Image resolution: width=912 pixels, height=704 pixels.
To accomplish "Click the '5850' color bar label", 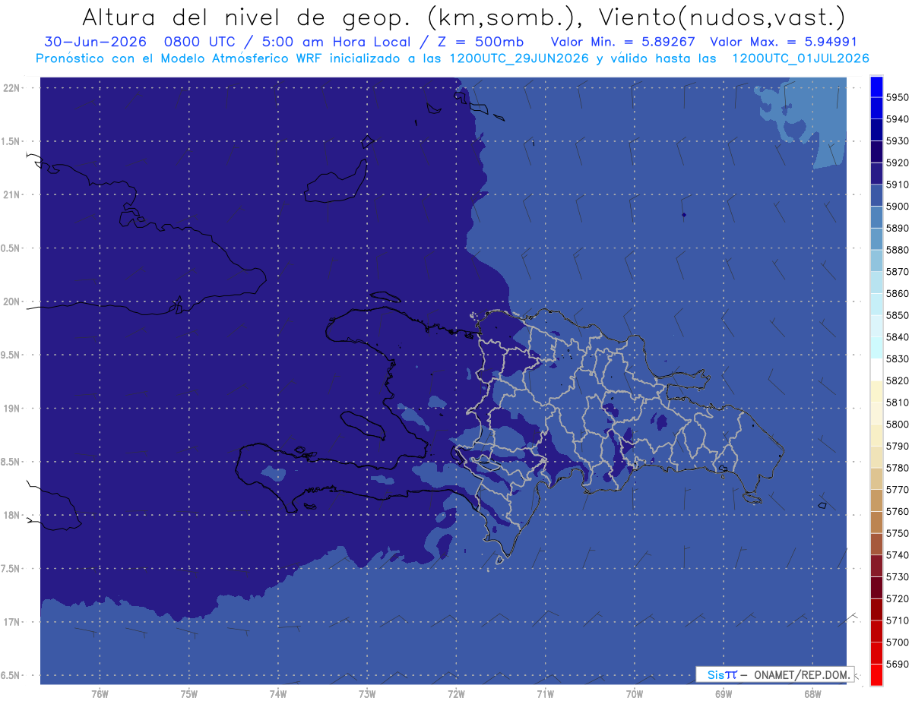I will pyautogui.click(x=897, y=315).
